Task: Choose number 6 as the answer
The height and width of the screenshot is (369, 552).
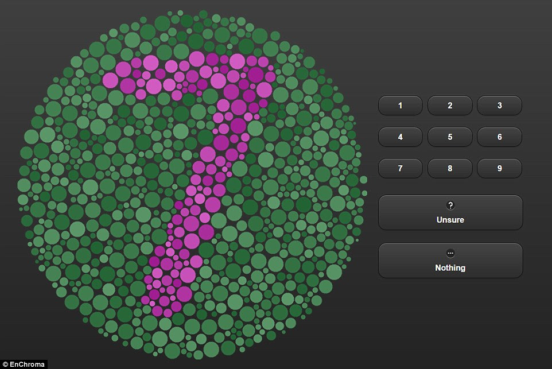Action: [500, 137]
